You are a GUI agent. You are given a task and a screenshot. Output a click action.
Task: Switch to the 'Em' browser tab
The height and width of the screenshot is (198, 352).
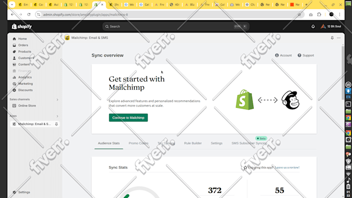tap(23, 5)
